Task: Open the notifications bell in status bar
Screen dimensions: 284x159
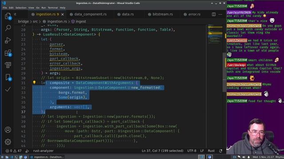Action: click(x=221, y=151)
